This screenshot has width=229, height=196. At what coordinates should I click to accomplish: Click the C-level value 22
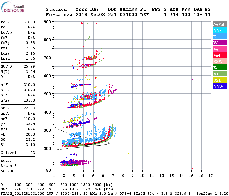point(33,153)
